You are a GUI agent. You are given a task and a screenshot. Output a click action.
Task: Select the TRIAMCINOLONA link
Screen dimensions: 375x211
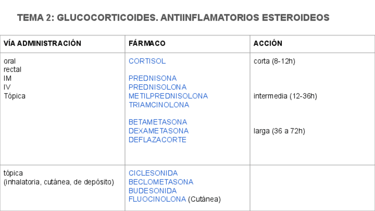tap(159, 105)
